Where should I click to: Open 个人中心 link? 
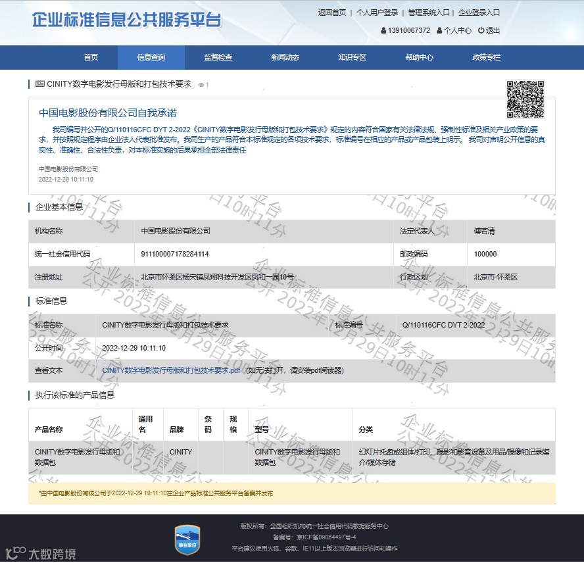(x=457, y=30)
